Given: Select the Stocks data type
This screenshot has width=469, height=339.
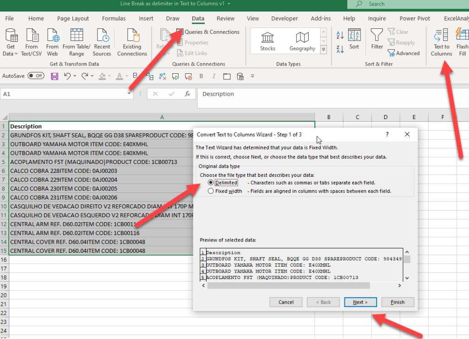Looking at the screenshot, I should [x=267, y=41].
